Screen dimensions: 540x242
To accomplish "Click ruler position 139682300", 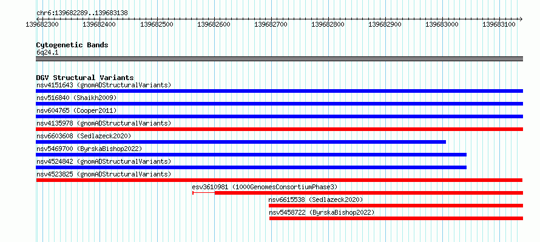I will pyautogui.click(x=42, y=24).
